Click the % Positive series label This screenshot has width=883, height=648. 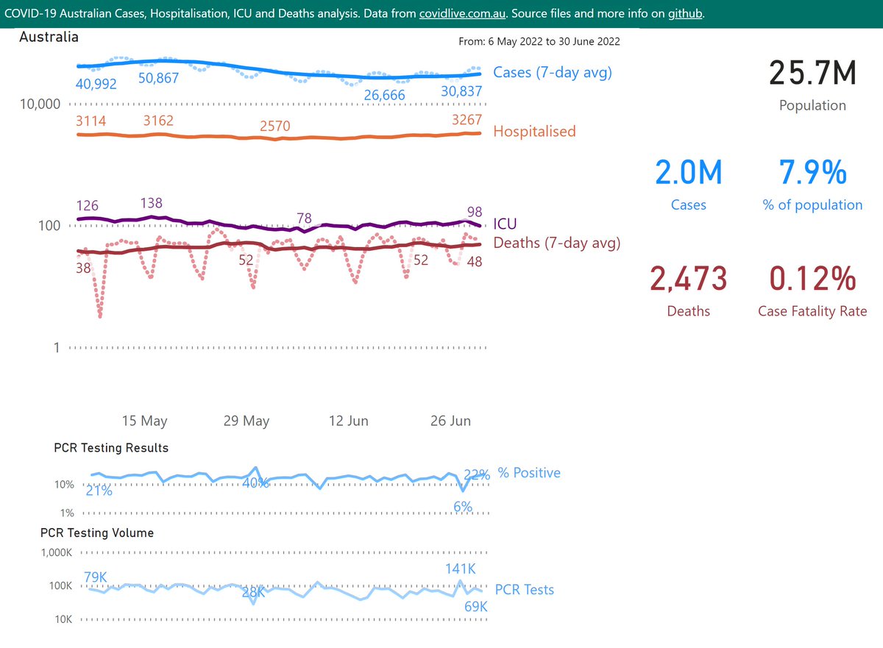point(529,473)
